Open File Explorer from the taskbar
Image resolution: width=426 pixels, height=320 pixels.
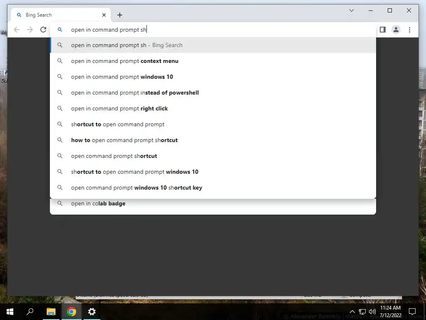point(51,312)
